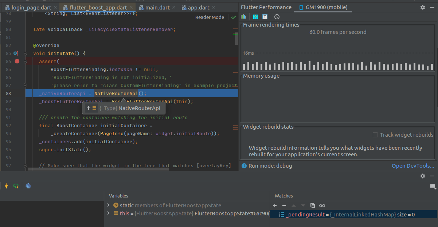Image resolution: width=438 pixels, height=227 pixels.
Task: Open Flutter Performance panel gear settings
Action: coord(423,7)
